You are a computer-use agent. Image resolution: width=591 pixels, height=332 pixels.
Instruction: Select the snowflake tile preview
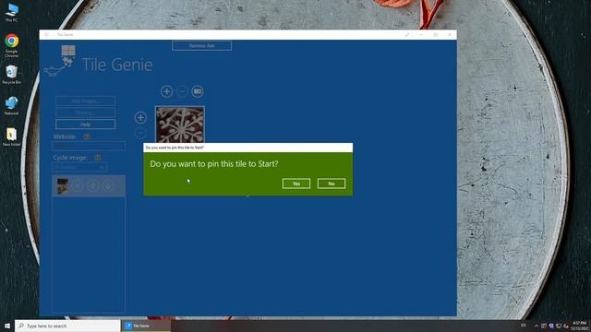(x=180, y=125)
